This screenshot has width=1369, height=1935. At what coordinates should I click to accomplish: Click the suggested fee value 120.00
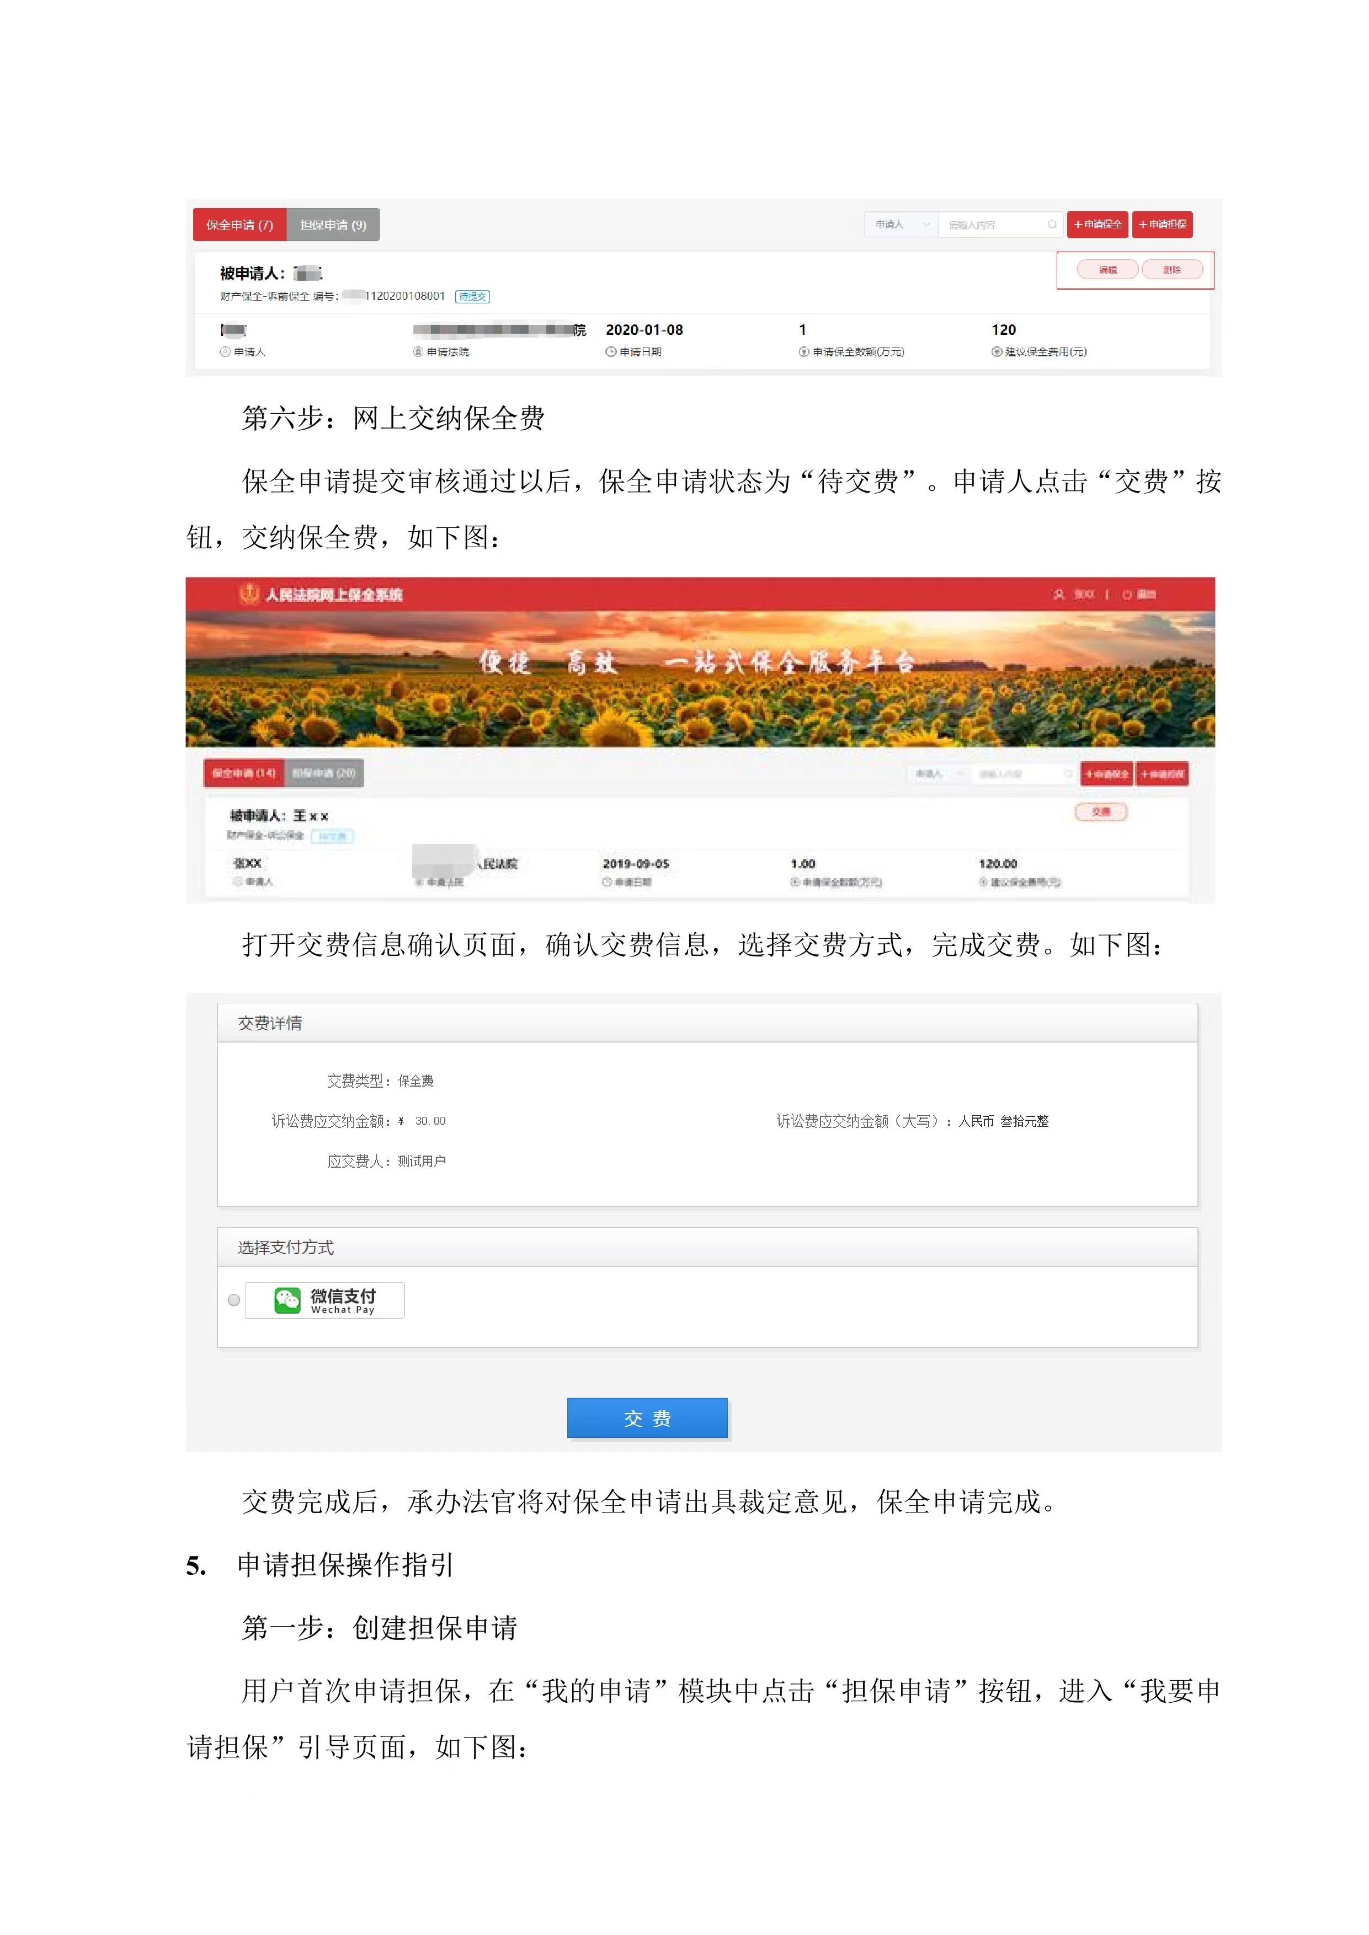coord(998,865)
